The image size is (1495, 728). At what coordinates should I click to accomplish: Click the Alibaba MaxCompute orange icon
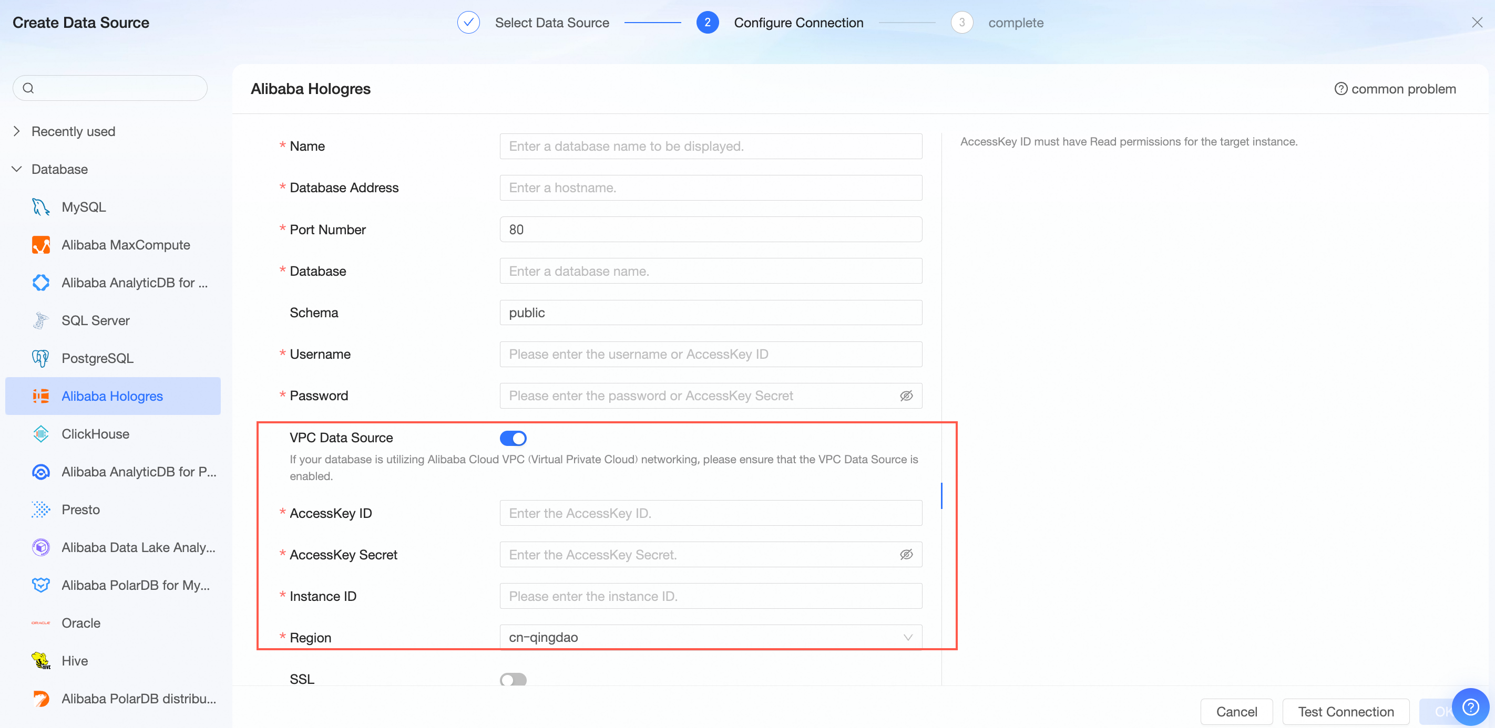(40, 245)
